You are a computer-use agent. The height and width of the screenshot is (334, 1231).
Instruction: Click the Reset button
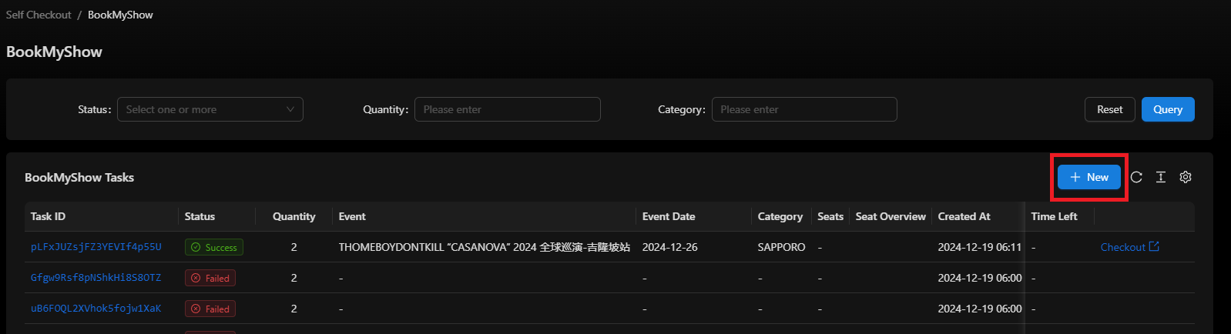(x=1110, y=109)
